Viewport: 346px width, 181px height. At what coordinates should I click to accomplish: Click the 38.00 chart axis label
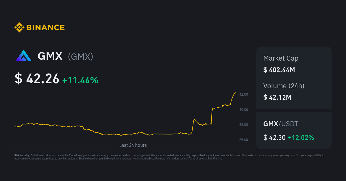tap(244, 125)
